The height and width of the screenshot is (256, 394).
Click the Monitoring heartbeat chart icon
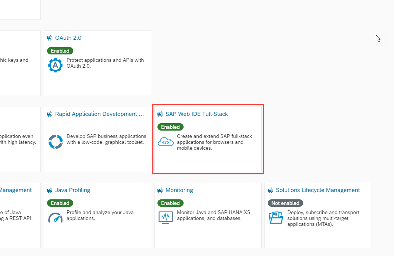(x=166, y=217)
